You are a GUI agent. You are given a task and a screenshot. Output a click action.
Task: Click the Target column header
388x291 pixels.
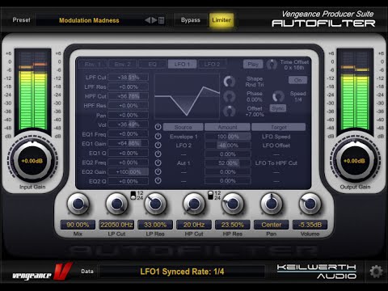coord(279,127)
